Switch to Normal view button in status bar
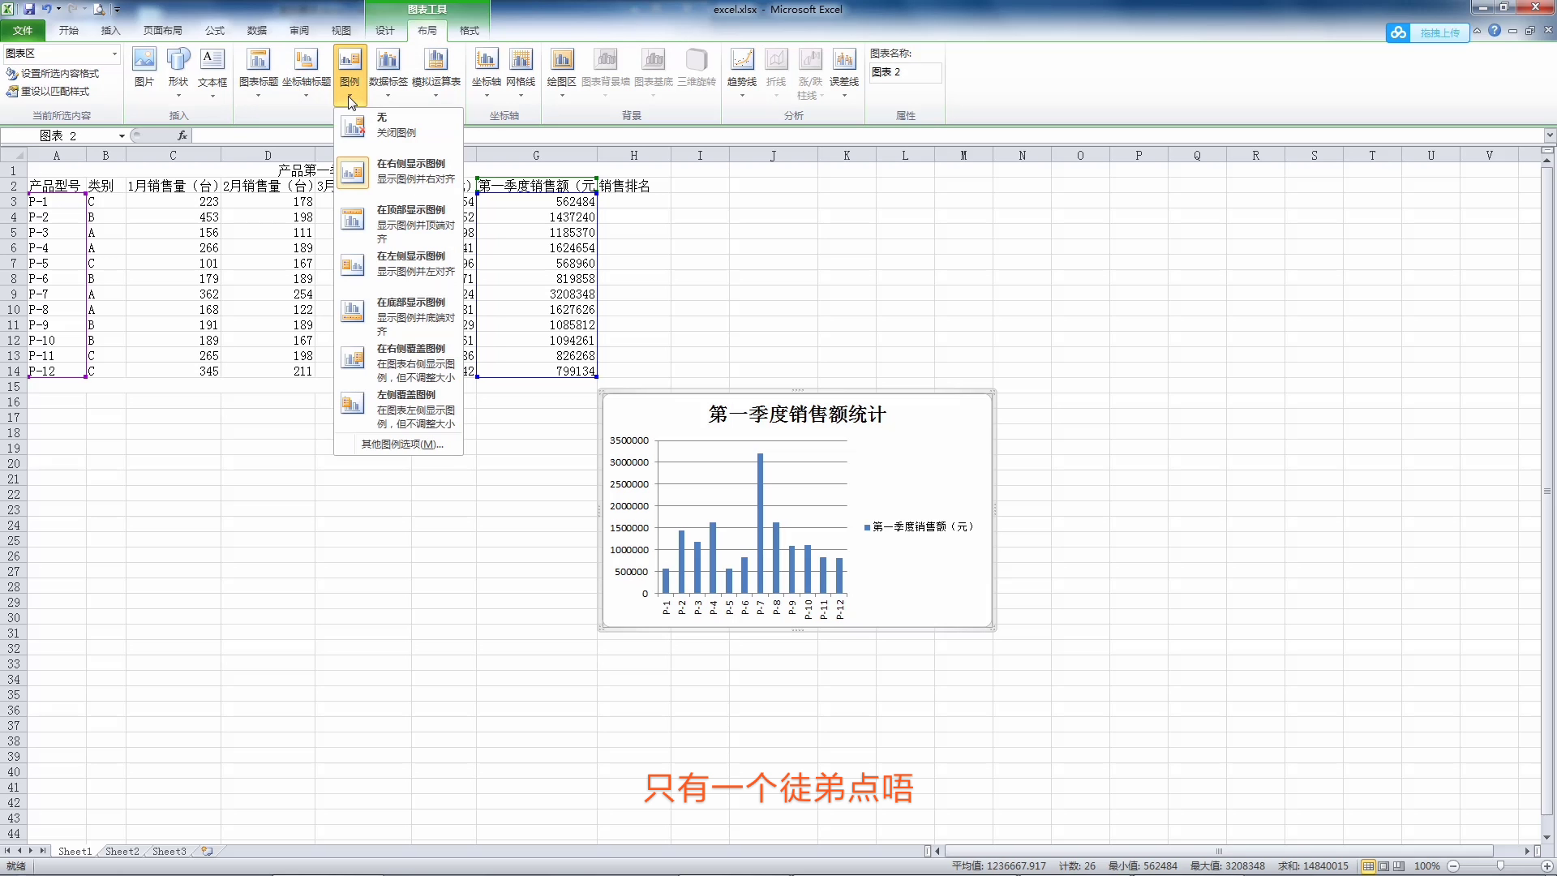The image size is (1557, 876). 1368,866
